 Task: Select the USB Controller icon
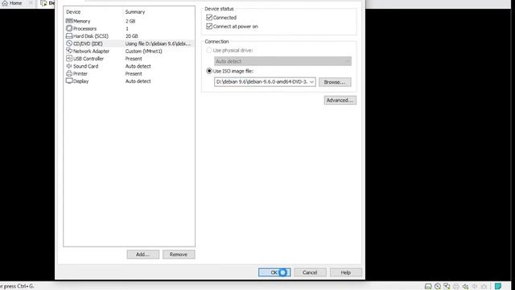coord(69,58)
